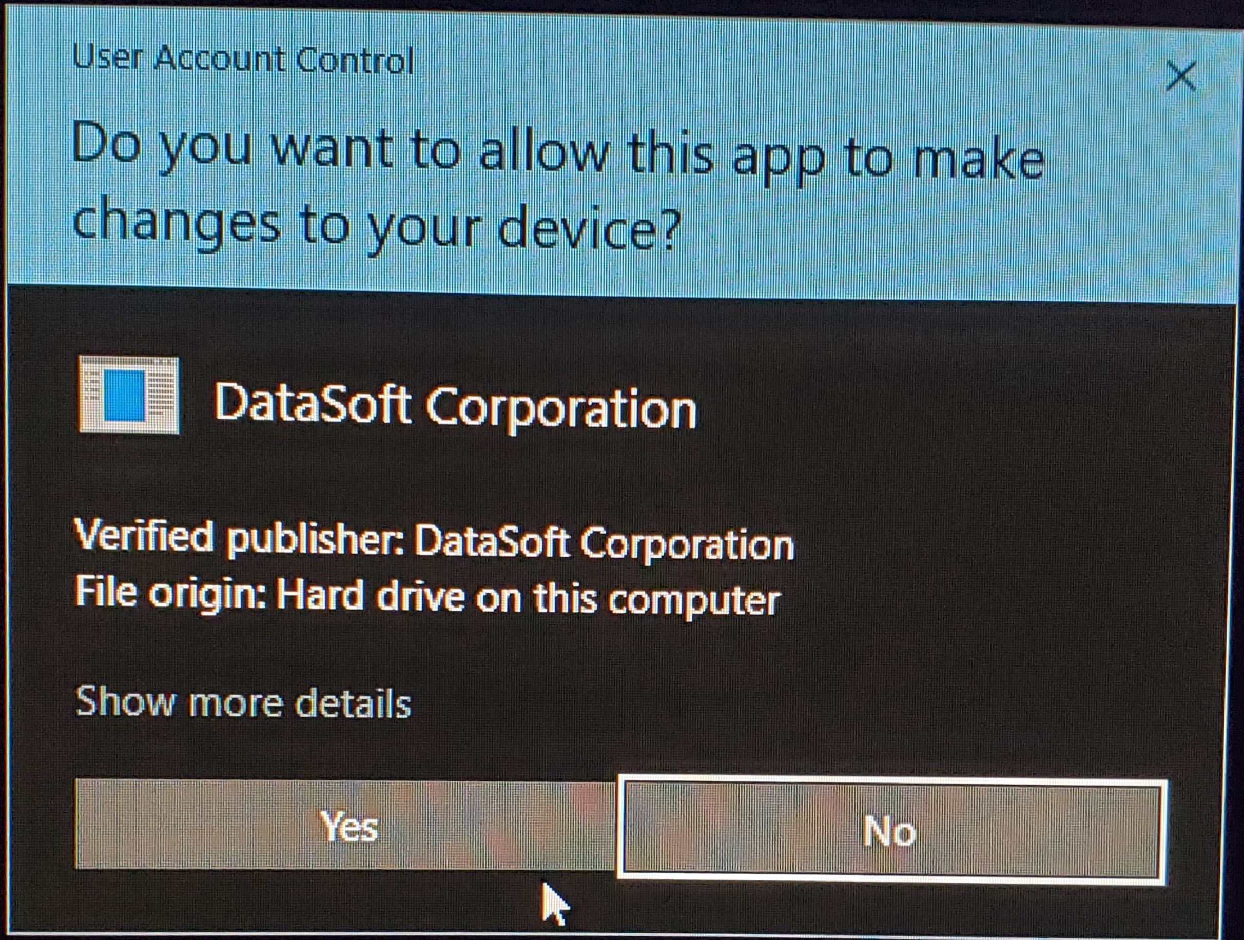Click the User Account Control title text
This screenshot has width=1244, height=940.
click(243, 60)
